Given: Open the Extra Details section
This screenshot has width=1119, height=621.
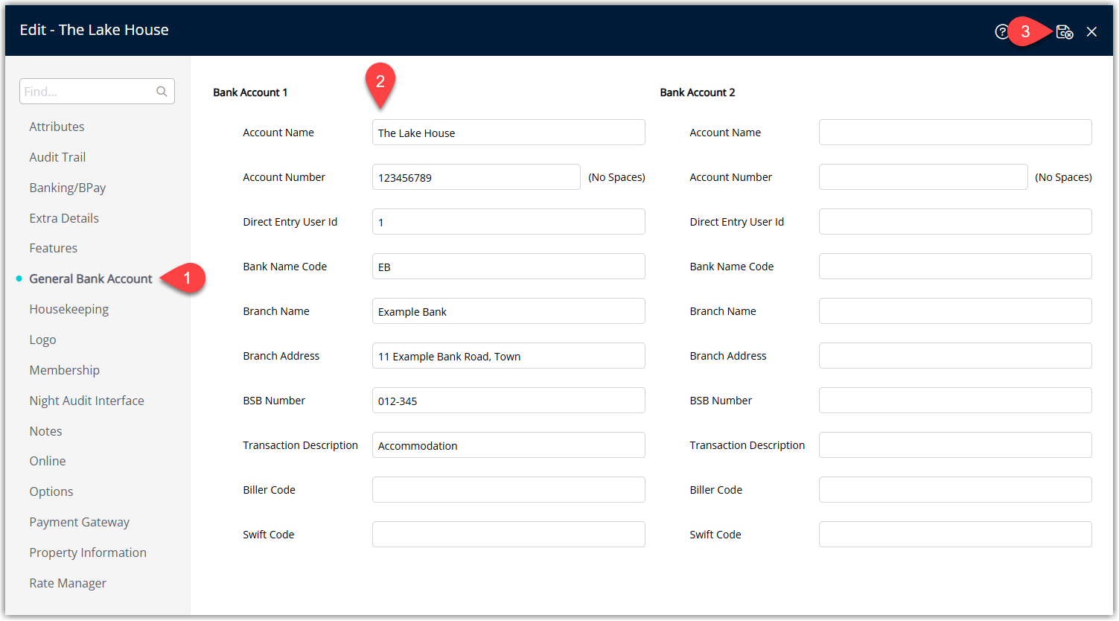Looking at the screenshot, I should [64, 218].
